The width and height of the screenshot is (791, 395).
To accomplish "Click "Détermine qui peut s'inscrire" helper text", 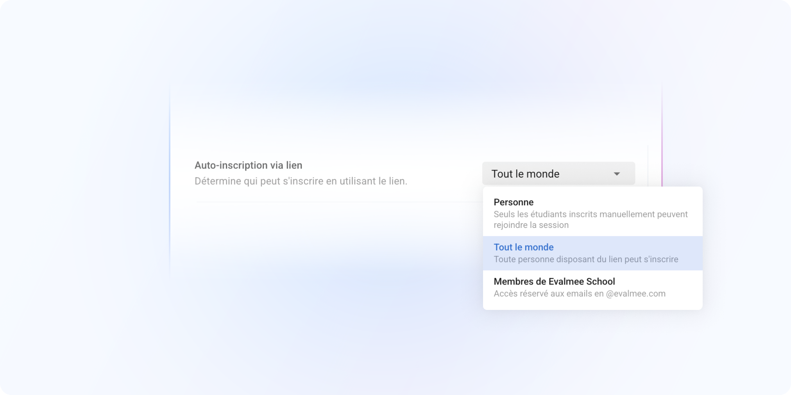I will pyautogui.click(x=301, y=181).
